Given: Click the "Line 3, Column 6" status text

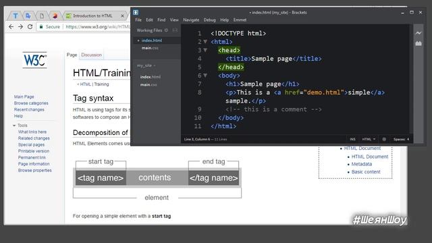Looking at the screenshot, I should (196, 139).
